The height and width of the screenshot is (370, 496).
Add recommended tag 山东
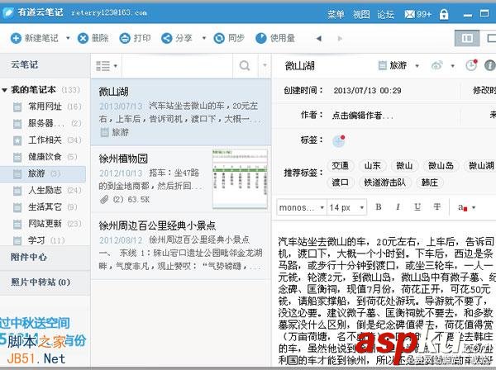pyautogui.click(x=372, y=165)
